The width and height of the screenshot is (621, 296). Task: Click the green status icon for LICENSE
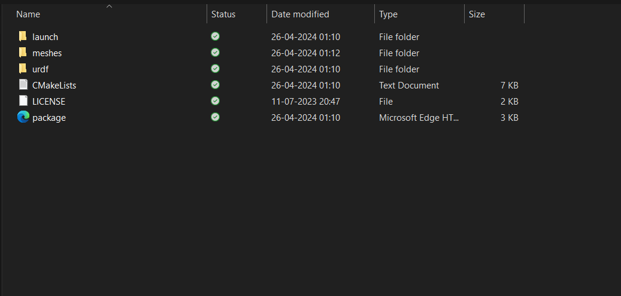click(215, 101)
